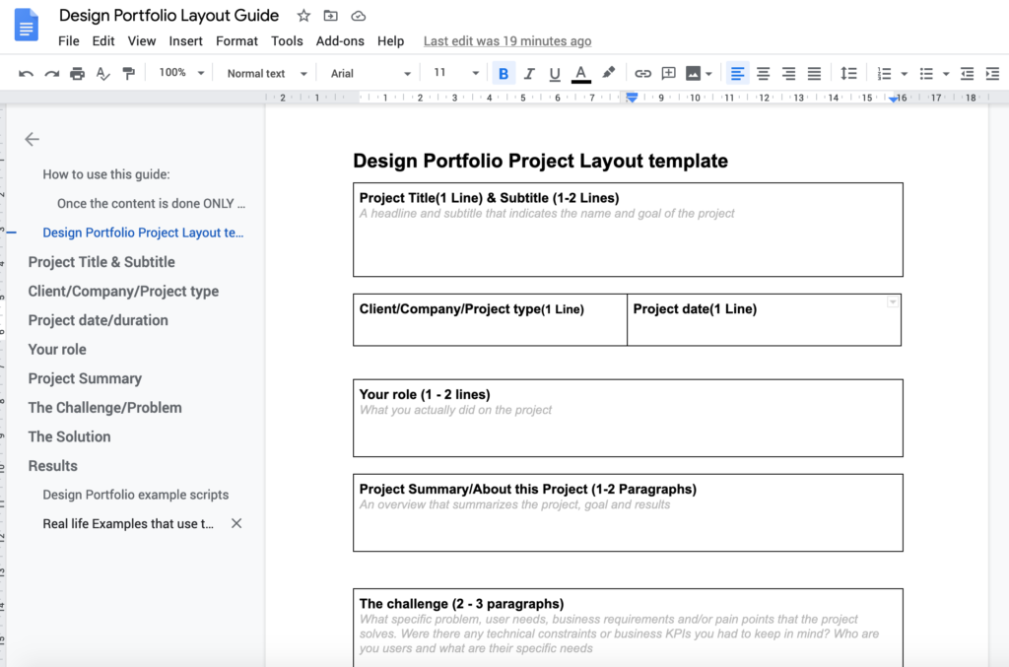Image resolution: width=1009 pixels, height=667 pixels.
Task: Toggle underline formatting
Action: pos(554,73)
